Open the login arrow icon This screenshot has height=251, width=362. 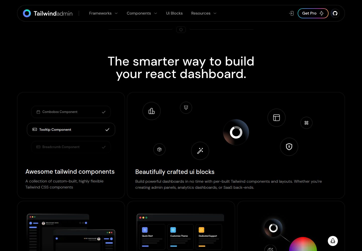click(291, 13)
